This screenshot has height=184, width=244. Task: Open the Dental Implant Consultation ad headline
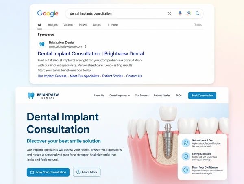(x=91, y=54)
